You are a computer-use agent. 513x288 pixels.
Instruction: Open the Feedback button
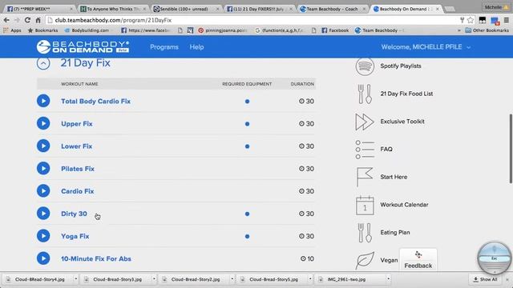click(418, 260)
